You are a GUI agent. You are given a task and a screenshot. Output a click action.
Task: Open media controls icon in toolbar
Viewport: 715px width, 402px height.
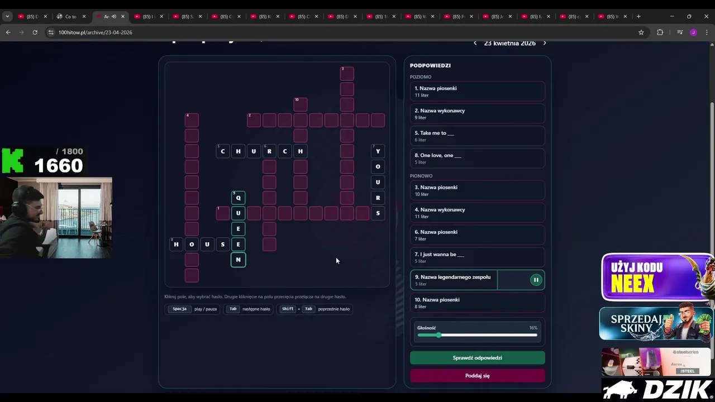(680, 32)
